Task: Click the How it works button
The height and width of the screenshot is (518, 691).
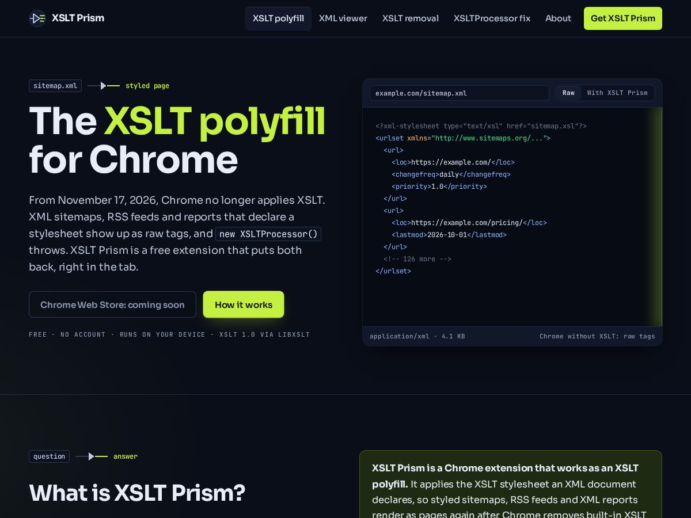Action: [x=244, y=304]
